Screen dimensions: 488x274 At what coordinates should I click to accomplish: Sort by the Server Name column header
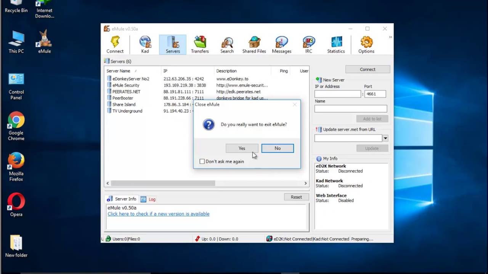[133, 71]
